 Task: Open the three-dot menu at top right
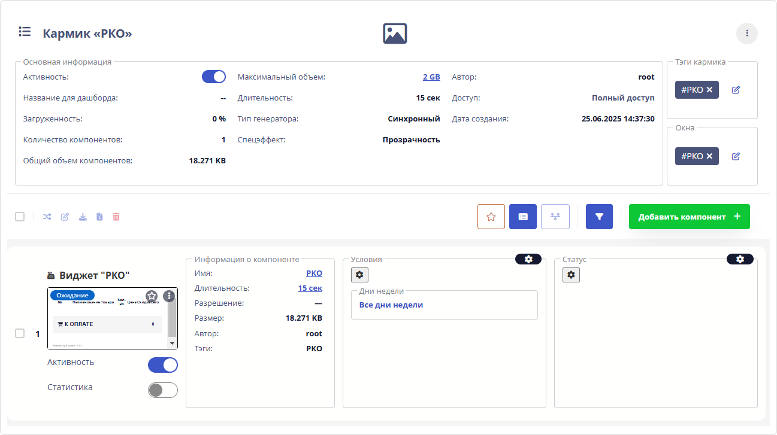point(746,34)
